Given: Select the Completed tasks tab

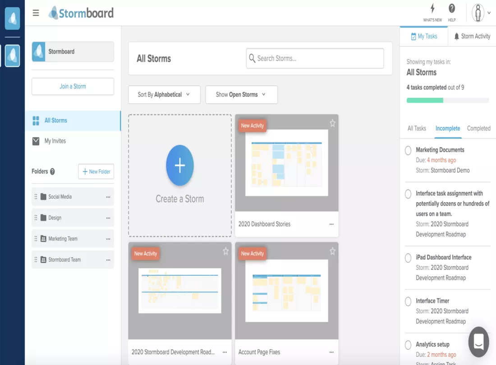Looking at the screenshot, I should point(478,128).
